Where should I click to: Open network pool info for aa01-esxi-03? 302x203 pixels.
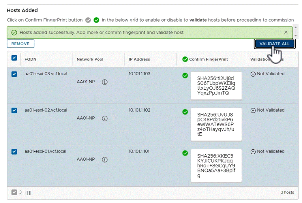click(105, 82)
